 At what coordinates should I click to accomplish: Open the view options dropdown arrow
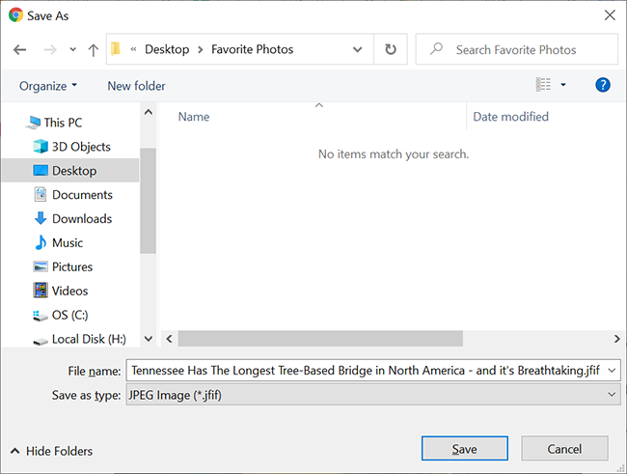[x=563, y=85]
